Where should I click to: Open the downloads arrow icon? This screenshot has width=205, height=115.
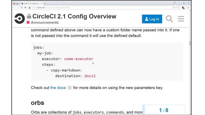[188, 8]
